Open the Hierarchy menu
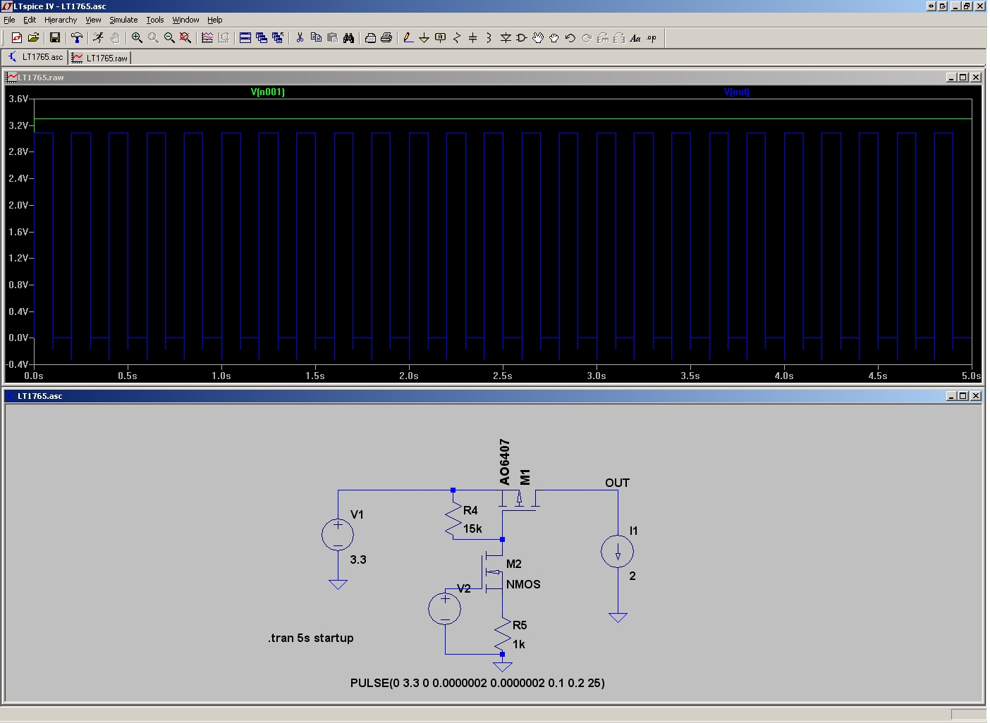 tap(61, 20)
